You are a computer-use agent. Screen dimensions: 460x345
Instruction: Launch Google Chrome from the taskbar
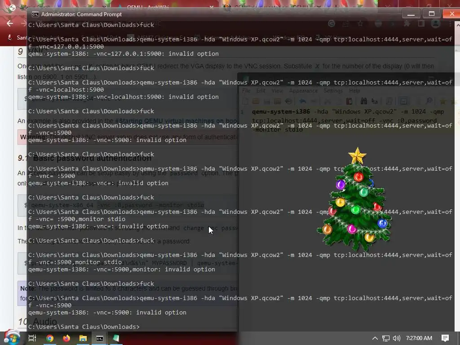pos(50,338)
